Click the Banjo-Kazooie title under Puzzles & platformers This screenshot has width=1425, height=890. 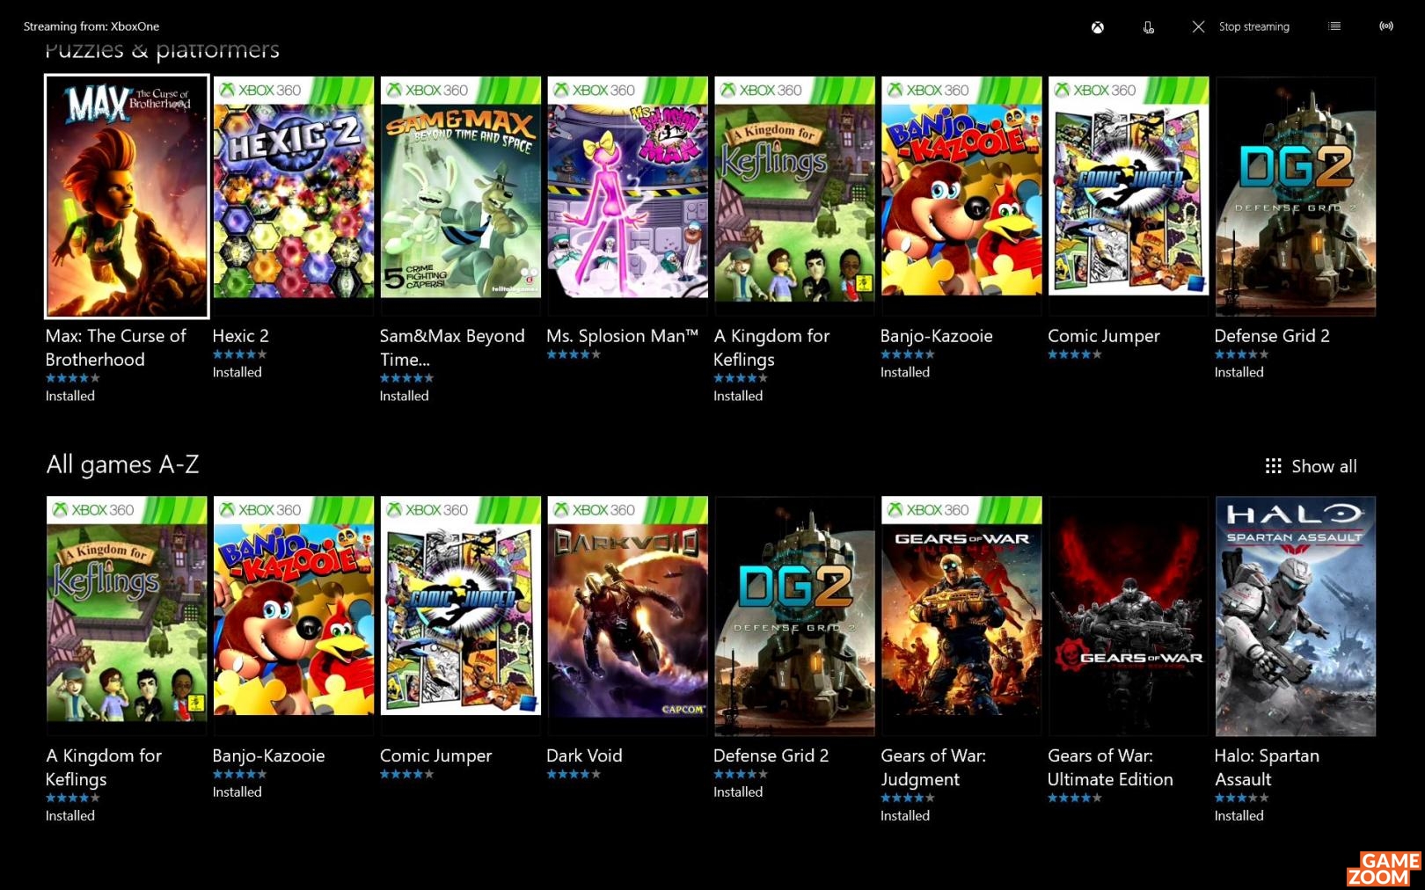pyautogui.click(x=936, y=336)
